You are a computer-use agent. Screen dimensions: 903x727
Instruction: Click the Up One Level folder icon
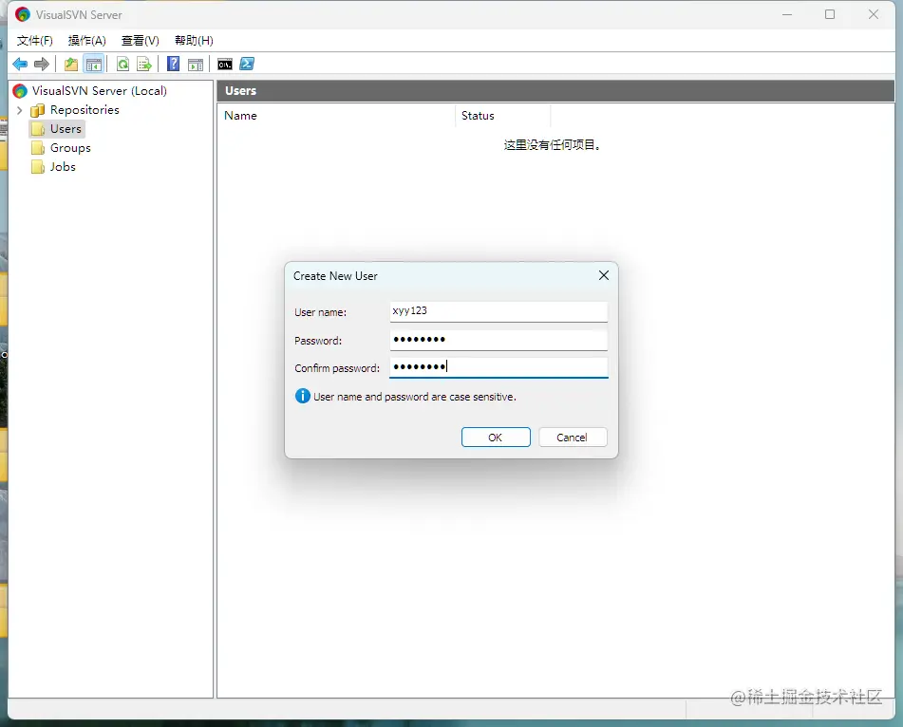coord(71,64)
